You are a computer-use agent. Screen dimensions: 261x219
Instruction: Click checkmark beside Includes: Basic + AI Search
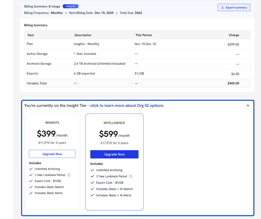[92, 189]
